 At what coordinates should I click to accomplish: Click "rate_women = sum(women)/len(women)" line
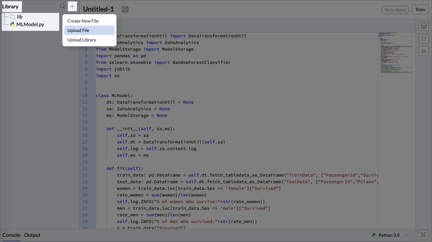point(162,195)
